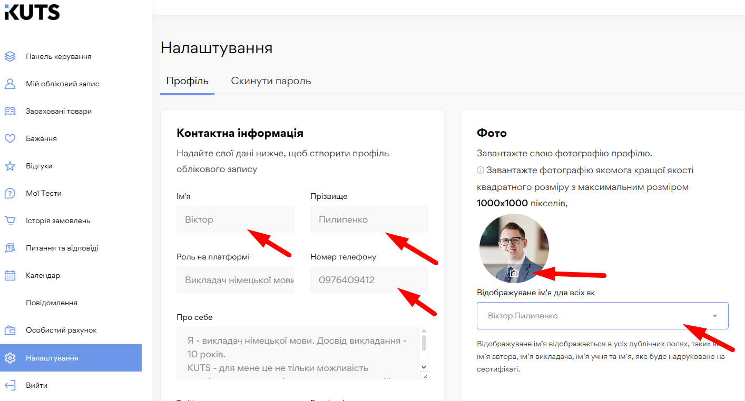Click the Про себе textarea scrollbar

pyautogui.click(x=424, y=347)
